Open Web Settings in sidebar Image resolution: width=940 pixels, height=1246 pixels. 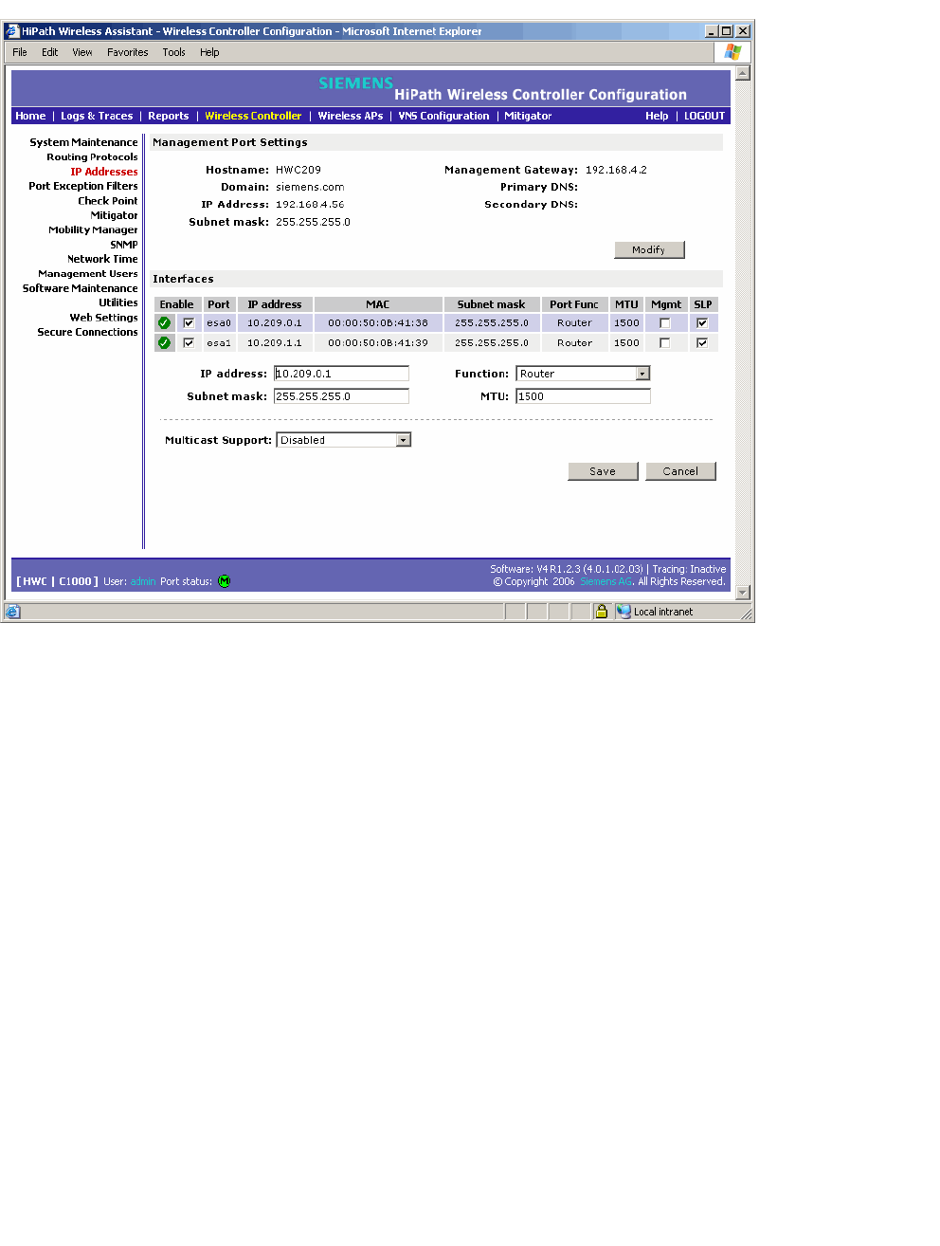[104, 318]
